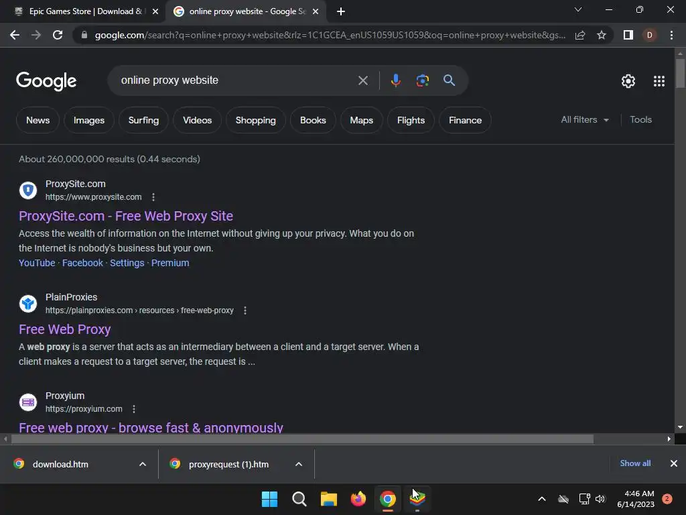Open BlueStacks from taskbar
The width and height of the screenshot is (686, 515).
(x=417, y=498)
